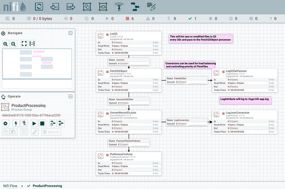Screen dimensions: 285x189
Task: Click the Output Port toolbar icon
Action: (71, 7)
